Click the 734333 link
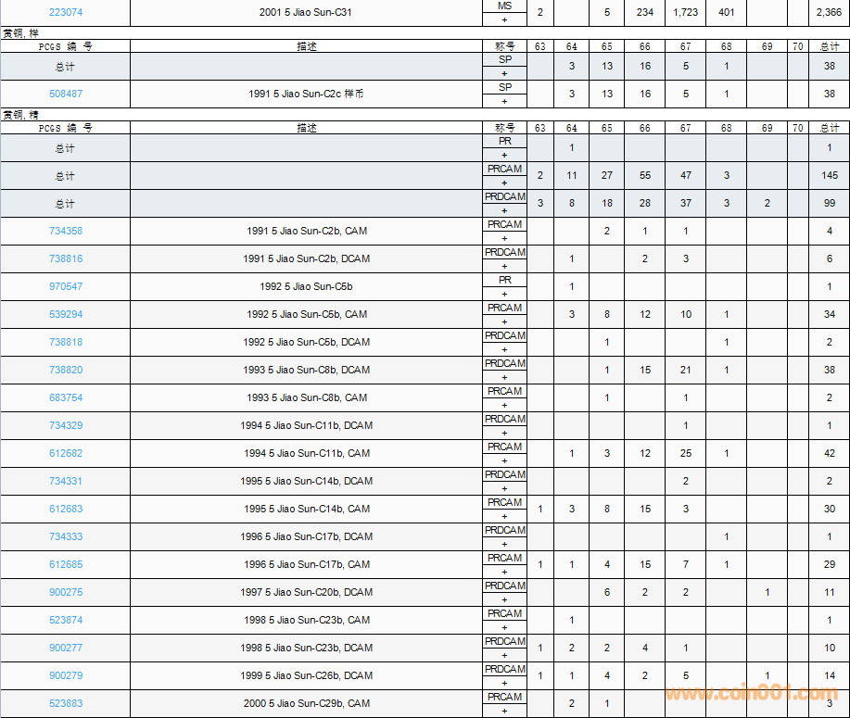 (x=65, y=536)
